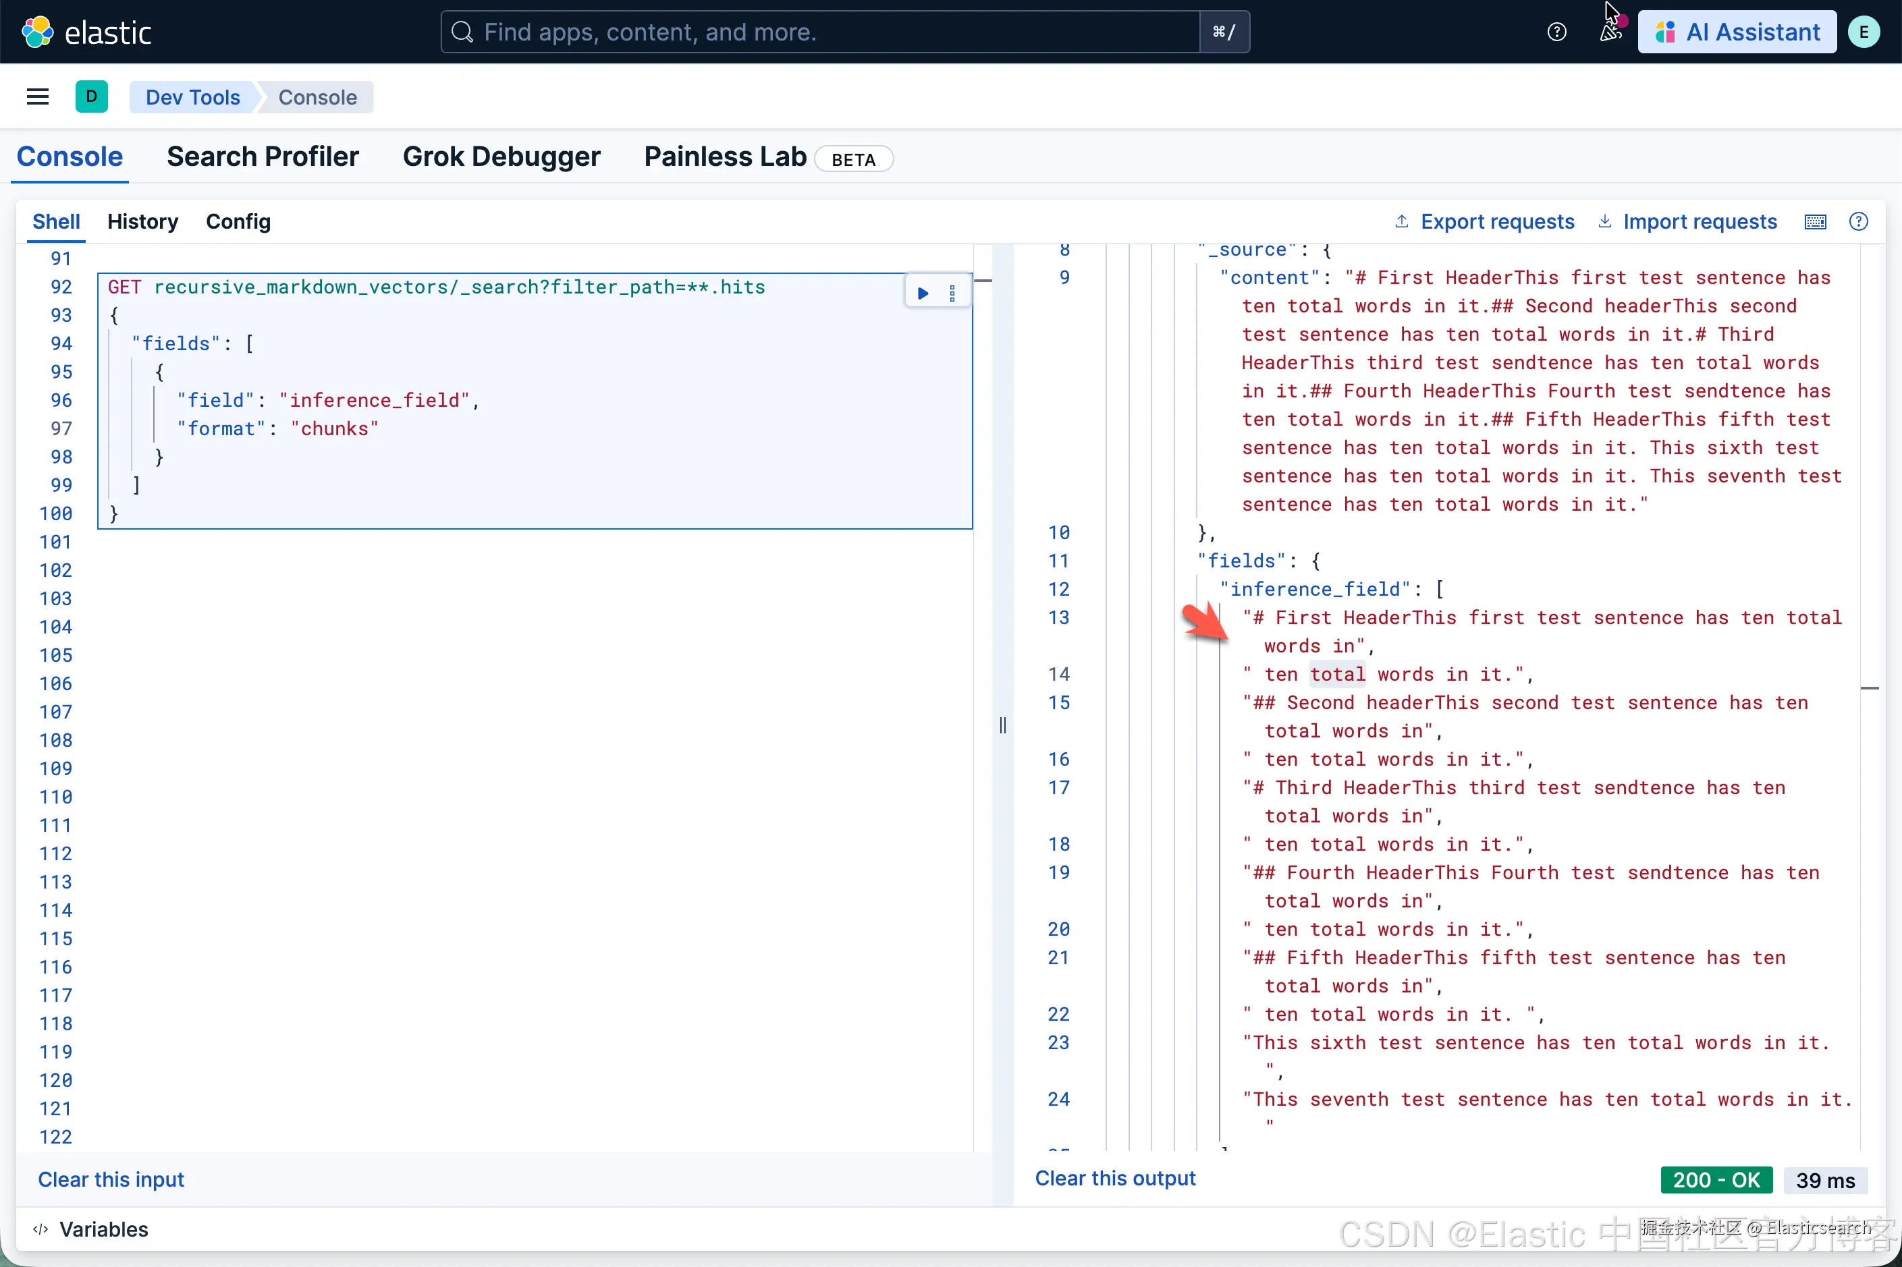
Task: Open the AI Assistant
Action: pos(1737,32)
